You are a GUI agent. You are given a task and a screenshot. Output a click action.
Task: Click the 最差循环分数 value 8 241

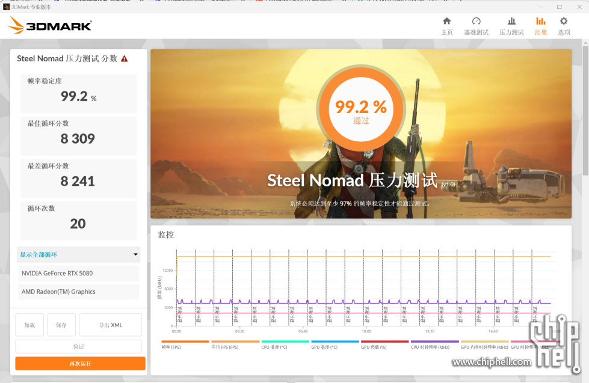[78, 181]
